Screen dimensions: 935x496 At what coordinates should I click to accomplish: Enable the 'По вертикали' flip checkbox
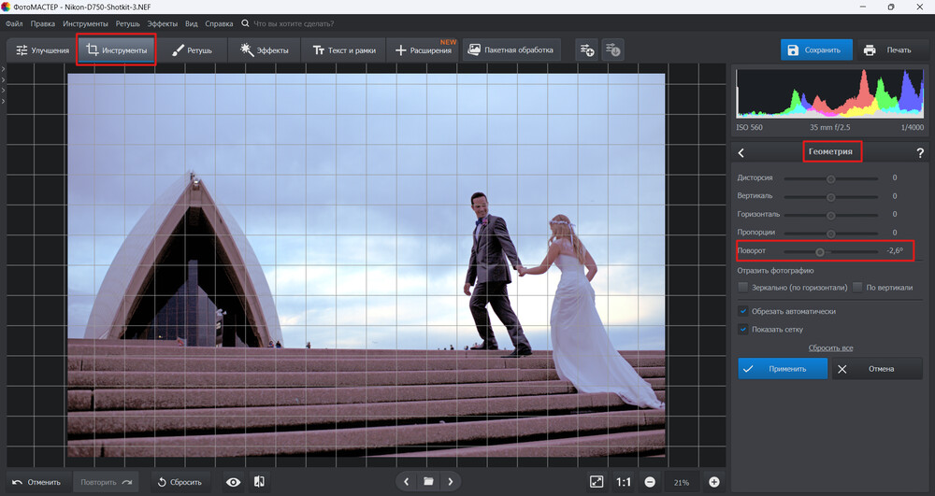coord(857,288)
